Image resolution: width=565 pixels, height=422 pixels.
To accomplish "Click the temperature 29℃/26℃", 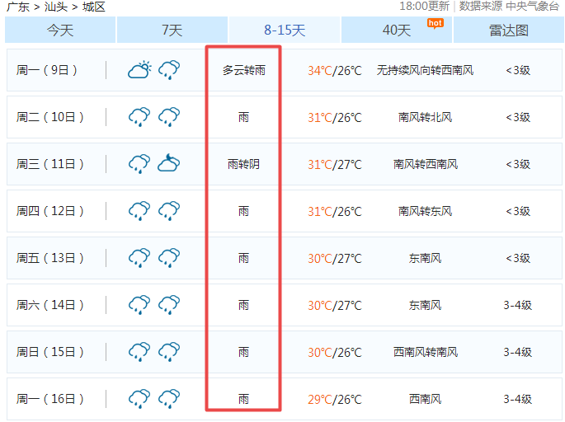I will coord(334,399).
